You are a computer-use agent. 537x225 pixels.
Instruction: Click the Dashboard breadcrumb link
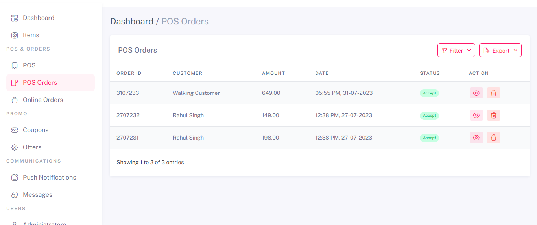(132, 21)
